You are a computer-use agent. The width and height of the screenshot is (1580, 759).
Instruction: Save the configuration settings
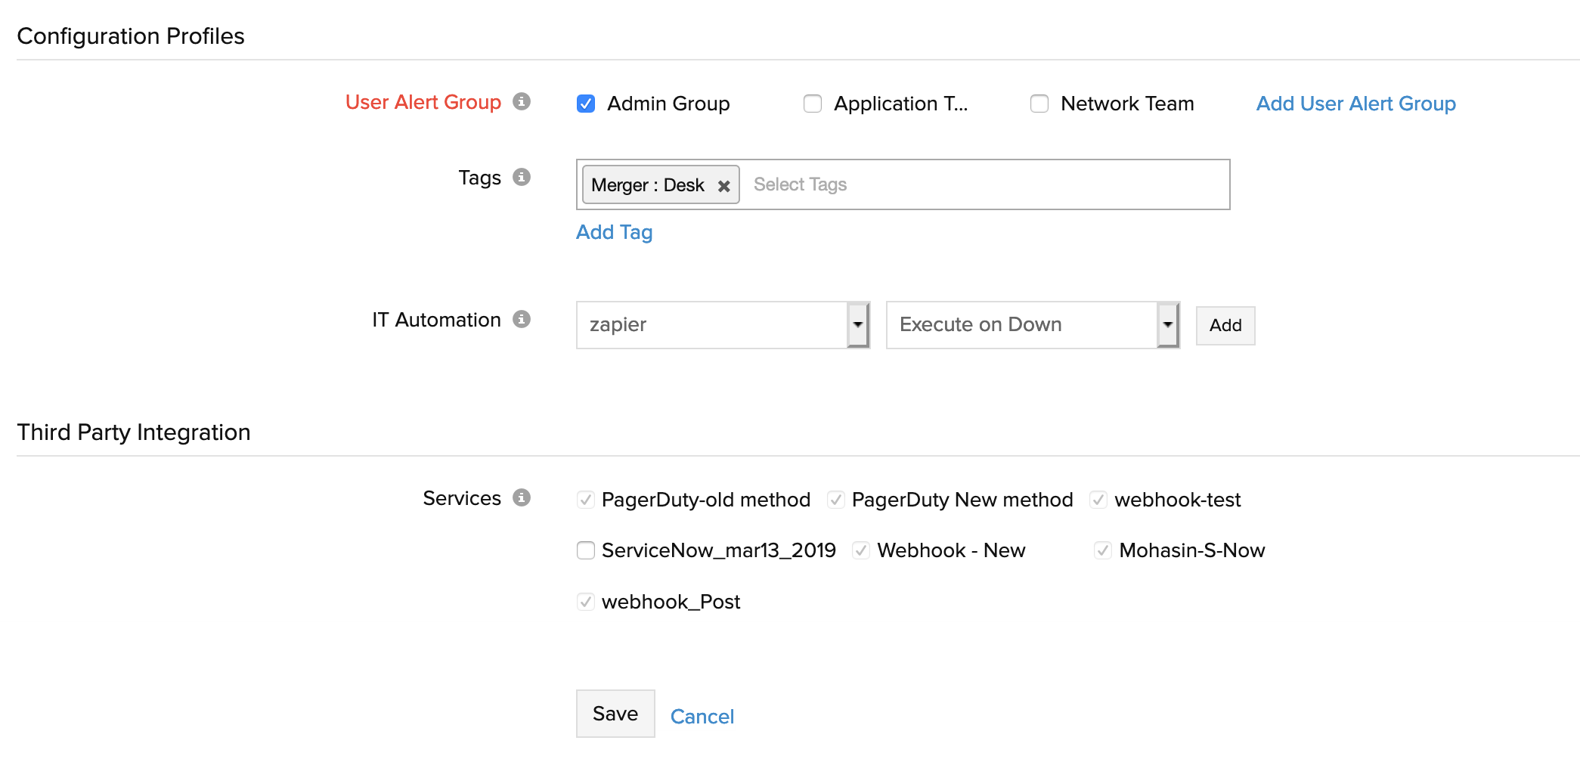pyautogui.click(x=615, y=714)
